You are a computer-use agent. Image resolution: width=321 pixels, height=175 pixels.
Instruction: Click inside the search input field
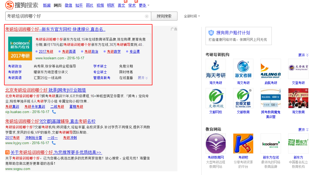(74, 16)
